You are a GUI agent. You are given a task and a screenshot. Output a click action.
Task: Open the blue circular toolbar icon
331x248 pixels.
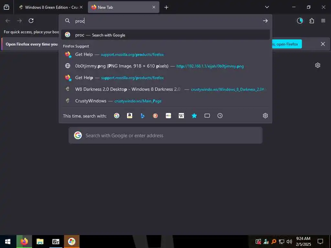pos(300,21)
